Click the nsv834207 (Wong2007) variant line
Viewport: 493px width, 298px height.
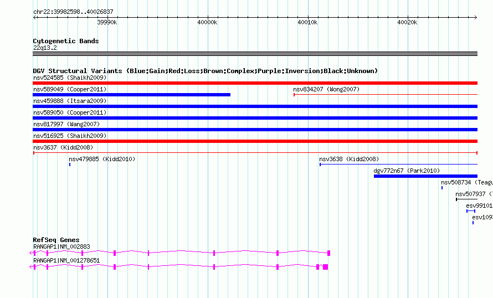point(386,94)
